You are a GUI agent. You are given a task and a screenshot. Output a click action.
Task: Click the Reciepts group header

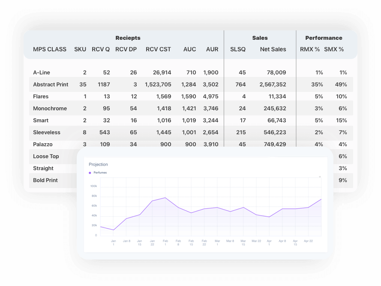click(x=128, y=38)
